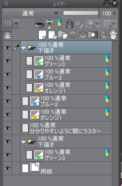
Task: Toggle visibility of 分かりやすいように間にラスター layer
Action: 7,128
